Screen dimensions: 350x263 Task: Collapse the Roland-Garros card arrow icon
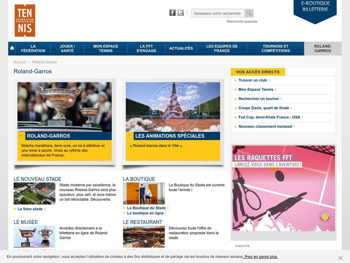(21, 136)
